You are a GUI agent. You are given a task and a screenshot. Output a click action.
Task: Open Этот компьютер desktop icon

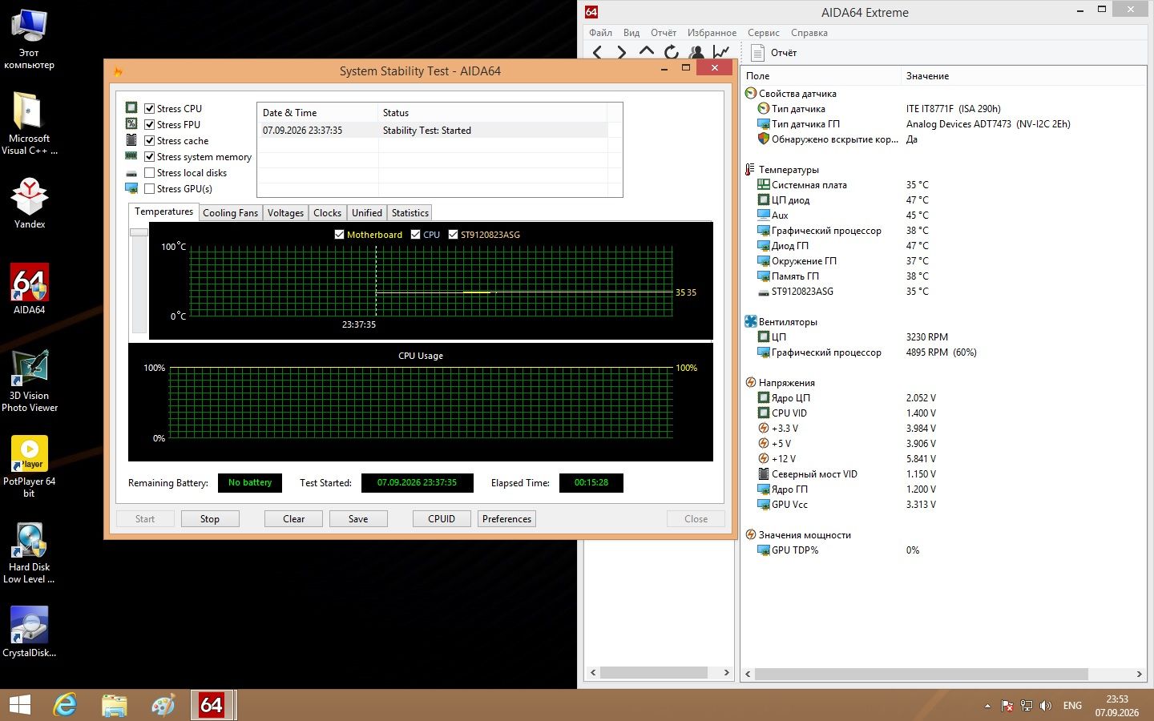(30, 39)
